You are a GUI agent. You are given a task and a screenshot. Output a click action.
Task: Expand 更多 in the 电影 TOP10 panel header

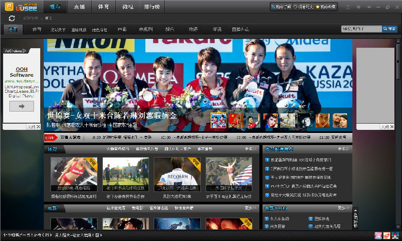(x=344, y=208)
